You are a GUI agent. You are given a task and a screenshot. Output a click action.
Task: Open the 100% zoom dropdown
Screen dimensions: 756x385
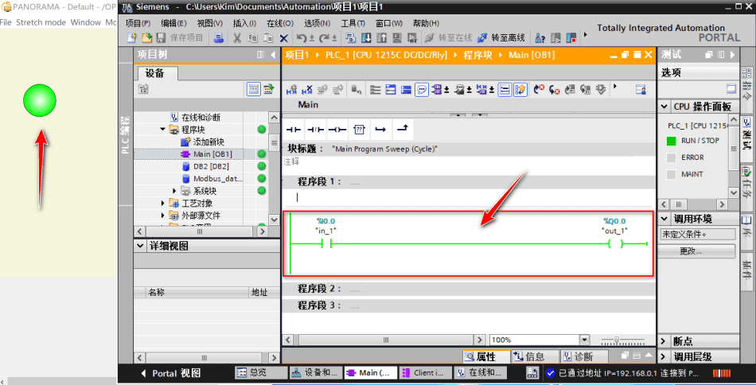pyautogui.click(x=585, y=340)
